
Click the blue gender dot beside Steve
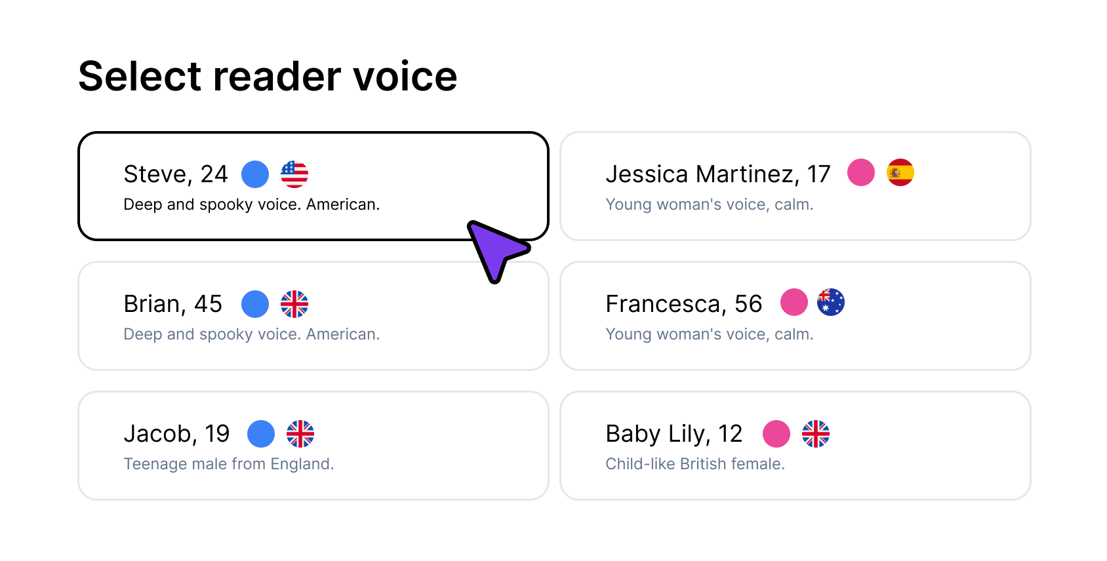[255, 174]
